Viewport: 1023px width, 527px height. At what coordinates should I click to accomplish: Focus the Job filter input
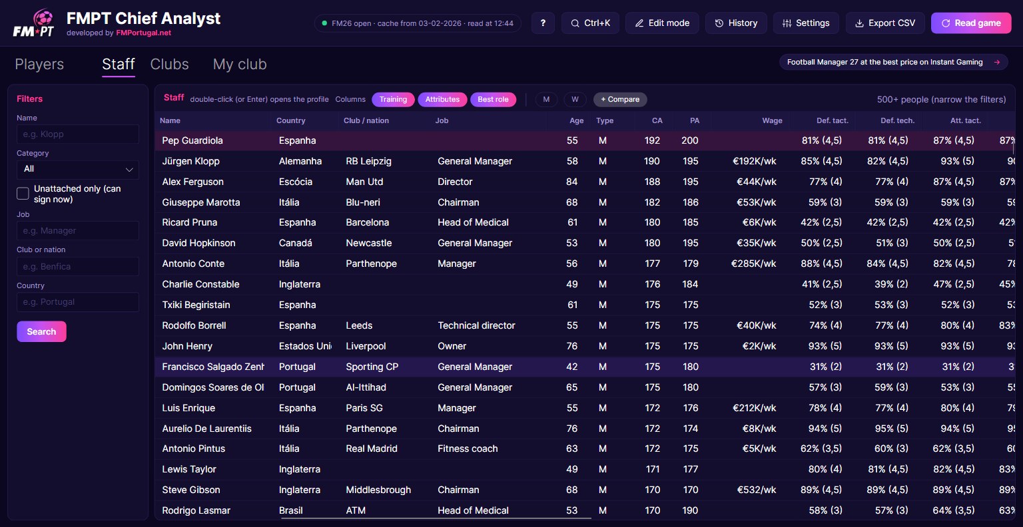tap(78, 231)
